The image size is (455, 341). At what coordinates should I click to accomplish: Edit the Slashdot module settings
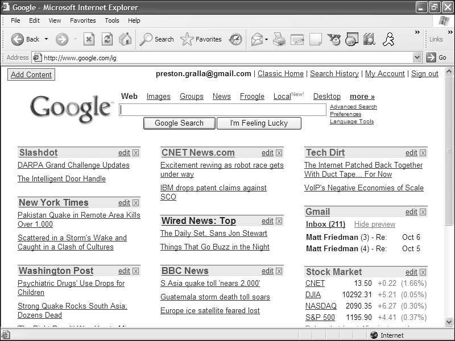coord(124,153)
